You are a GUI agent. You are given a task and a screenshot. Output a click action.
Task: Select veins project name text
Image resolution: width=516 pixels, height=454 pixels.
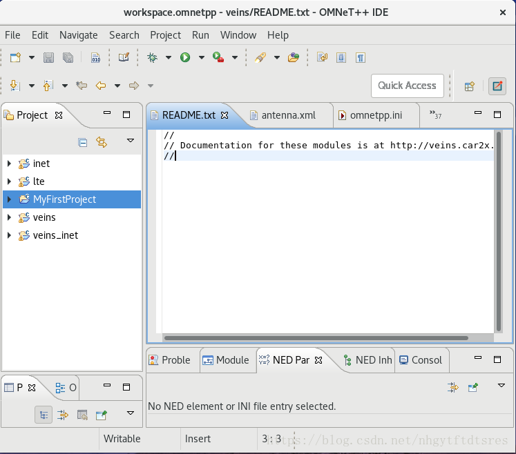coord(44,217)
